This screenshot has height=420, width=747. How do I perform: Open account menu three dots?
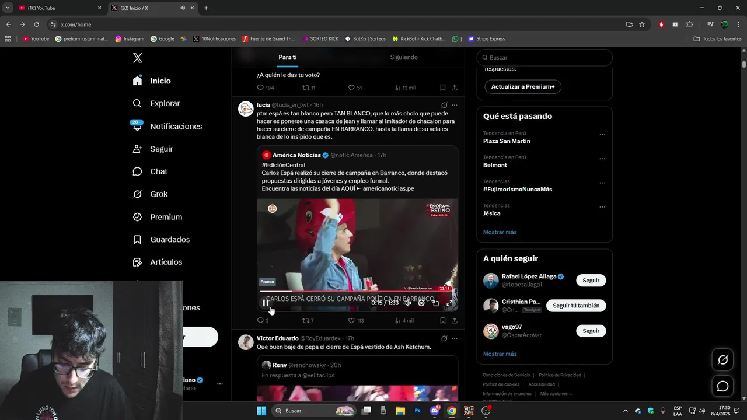click(220, 384)
